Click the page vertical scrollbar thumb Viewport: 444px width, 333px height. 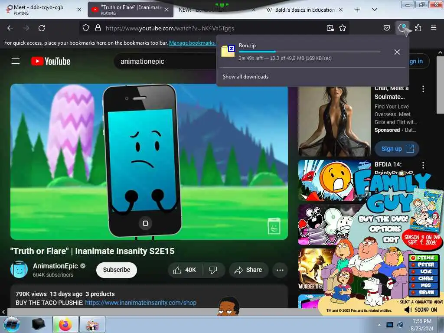[440, 85]
